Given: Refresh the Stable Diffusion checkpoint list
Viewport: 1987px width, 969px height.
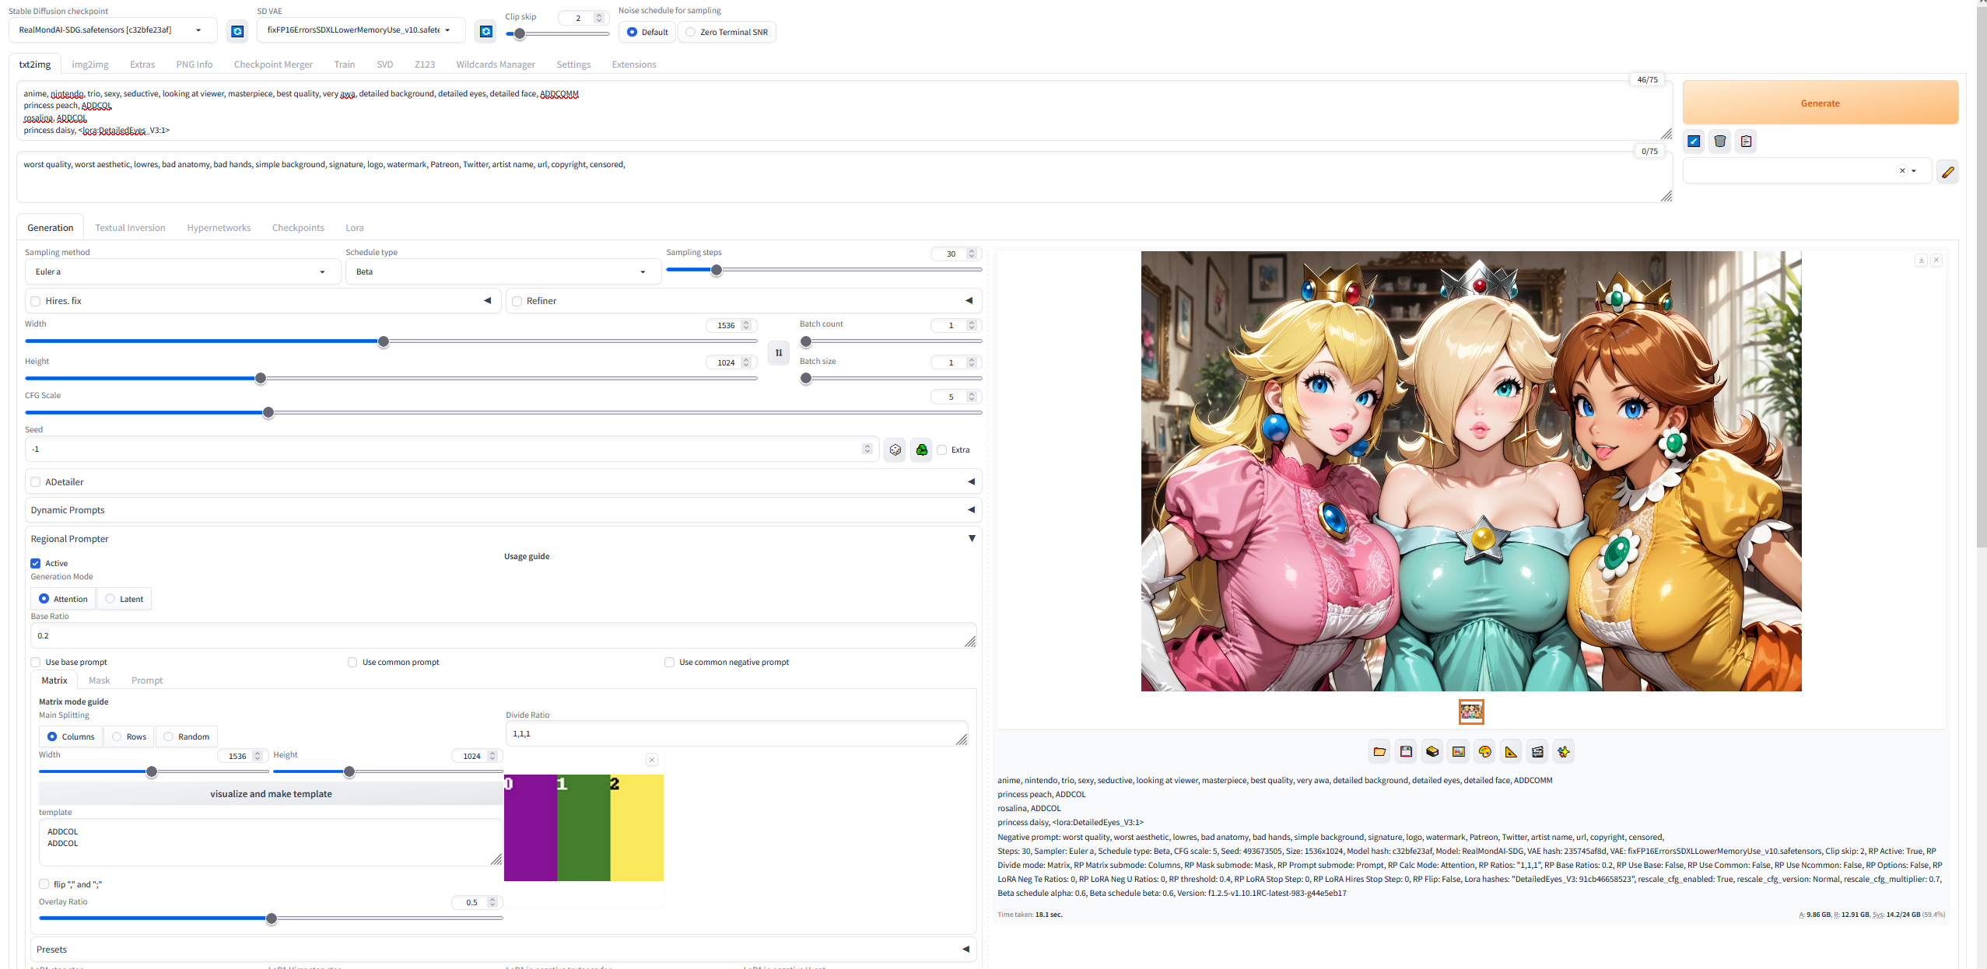Looking at the screenshot, I should pyautogui.click(x=237, y=31).
